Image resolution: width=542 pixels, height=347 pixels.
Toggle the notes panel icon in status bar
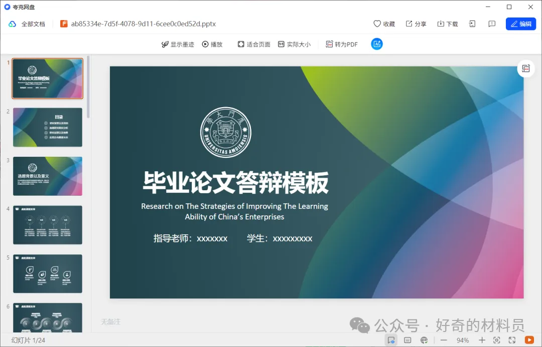click(408, 340)
